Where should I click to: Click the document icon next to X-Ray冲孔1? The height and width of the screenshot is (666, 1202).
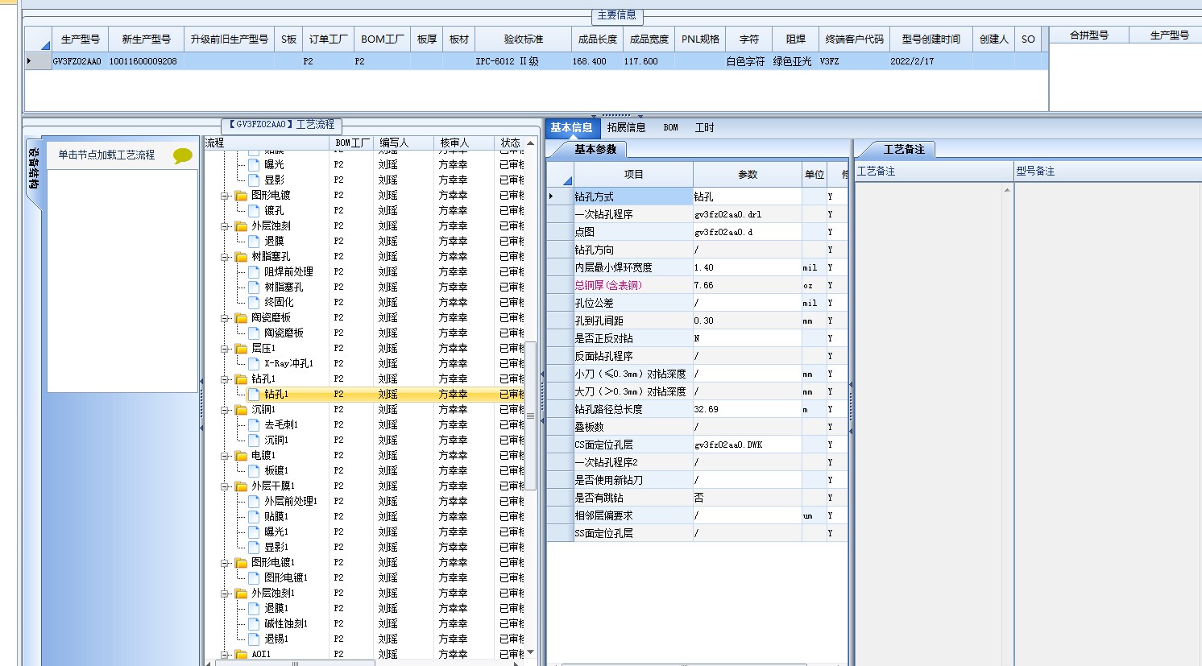pos(254,363)
